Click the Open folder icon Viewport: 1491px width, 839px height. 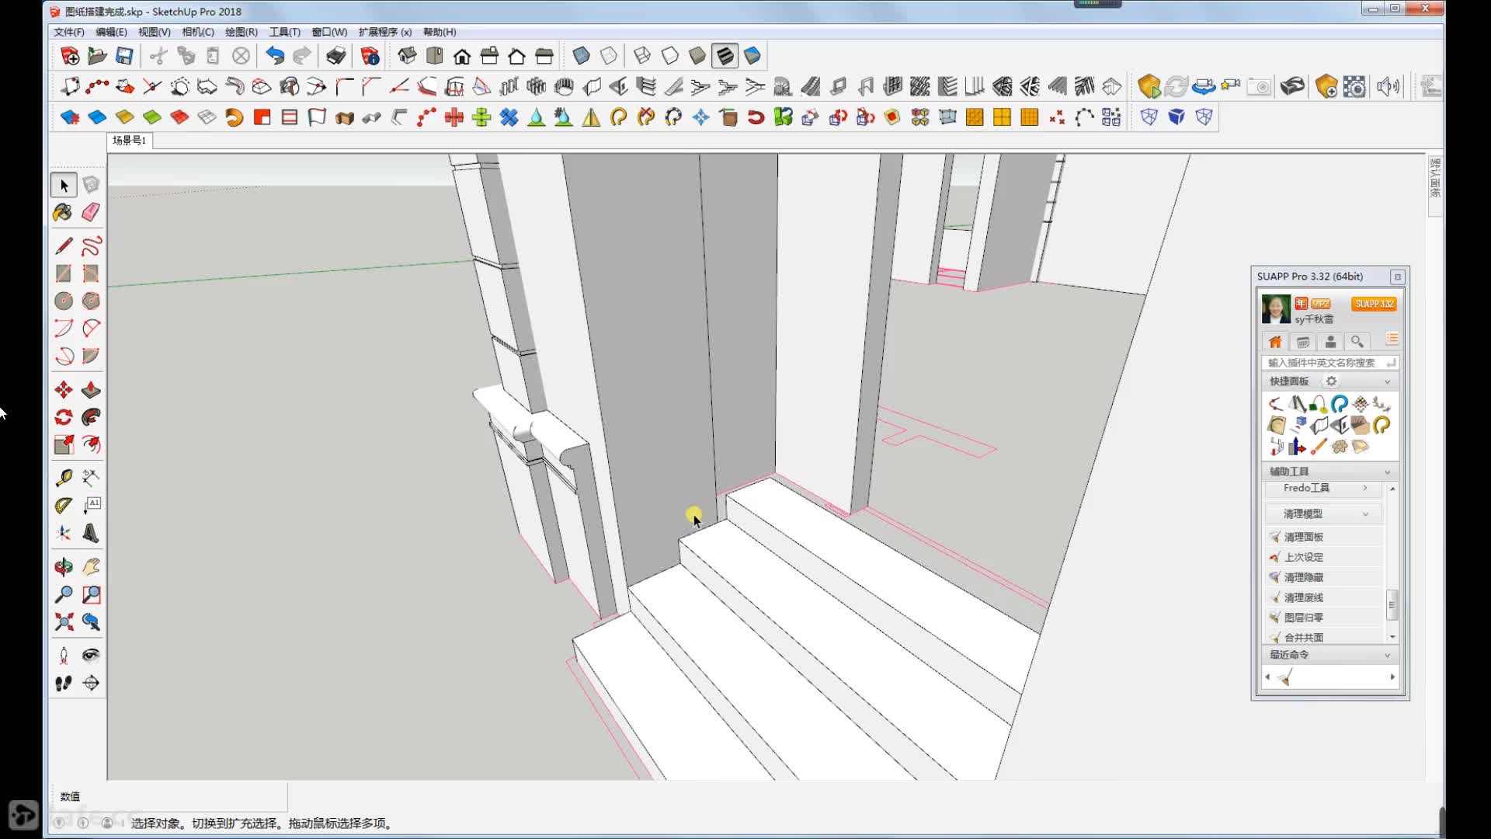coord(97,56)
